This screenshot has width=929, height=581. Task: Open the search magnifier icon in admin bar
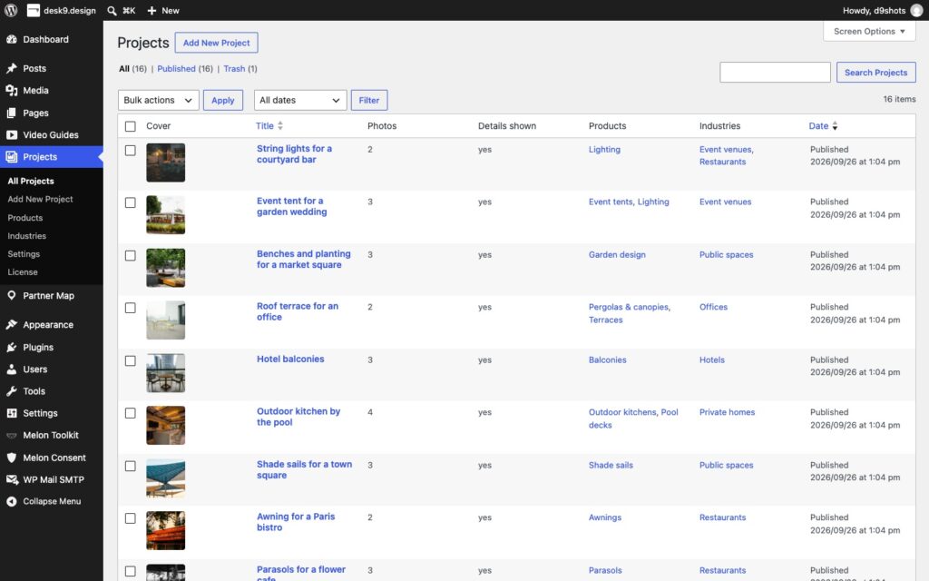(112, 10)
